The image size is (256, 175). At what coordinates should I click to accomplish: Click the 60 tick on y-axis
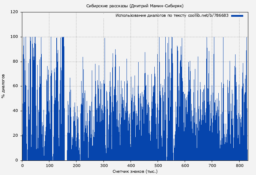click(x=15, y=86)
